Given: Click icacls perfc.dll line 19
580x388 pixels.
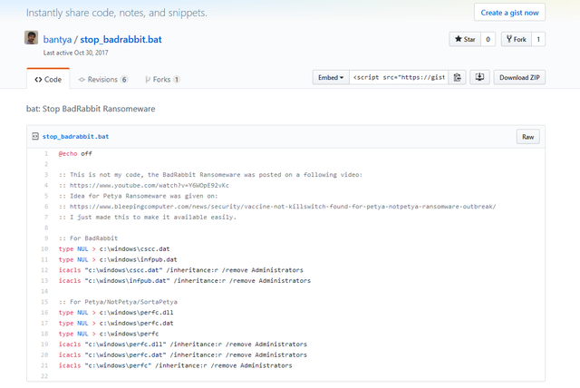Looking at the screenshot, I should (183, 344).
